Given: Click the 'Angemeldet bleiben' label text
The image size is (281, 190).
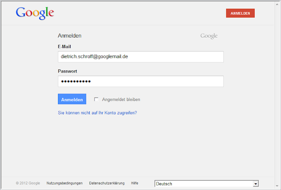Looking at the screenshot, I should point(121,100).
